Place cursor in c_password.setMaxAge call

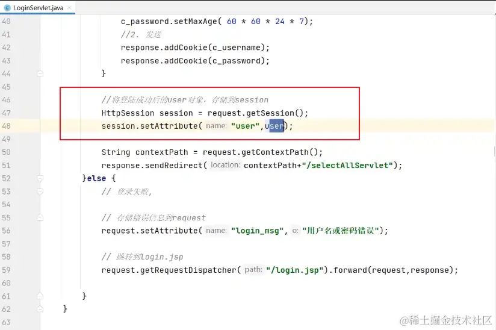(x=217, y=22)
